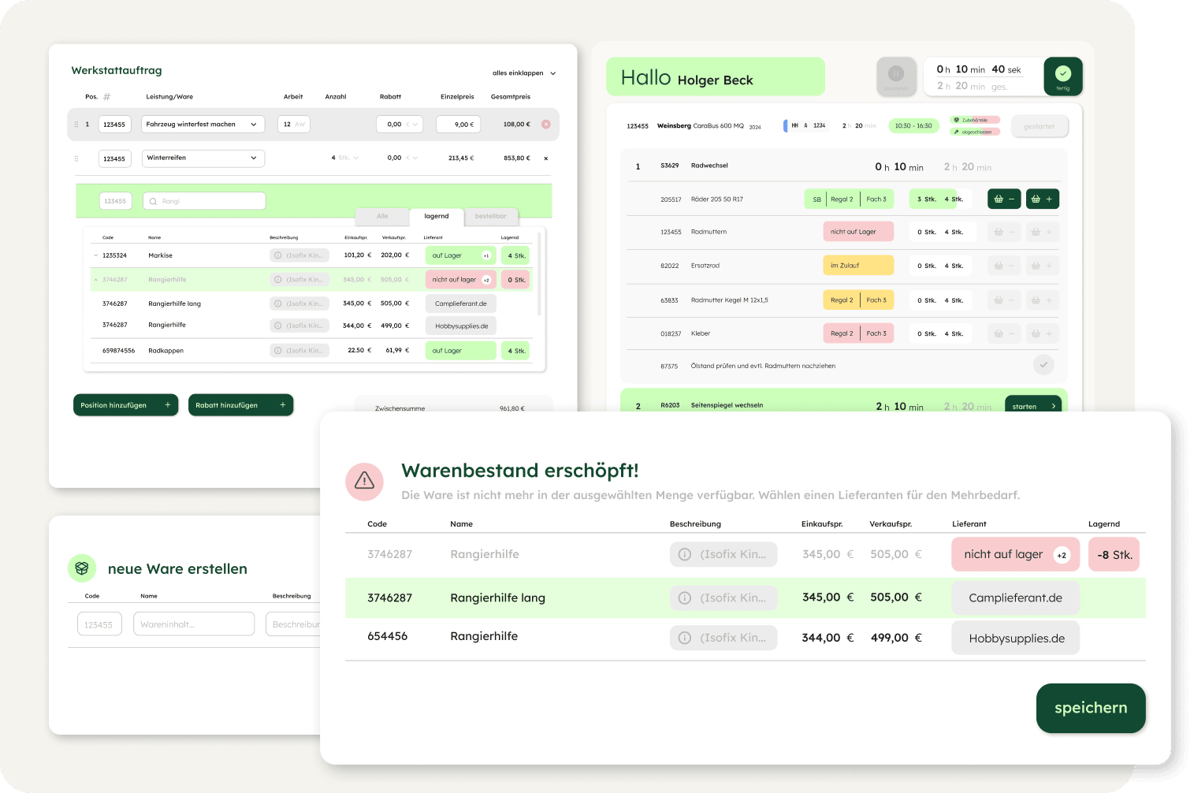Select the Hobbysupplies.de Rangierhilfe row in dialog
Viewport: 1194px width, 793px height.
[x=745, y=638]
